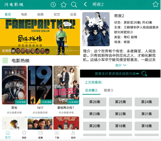Viewport: 161px width, 141px height.
Task: Go back from 将夜2 detail page
Action: coord(85,4)
